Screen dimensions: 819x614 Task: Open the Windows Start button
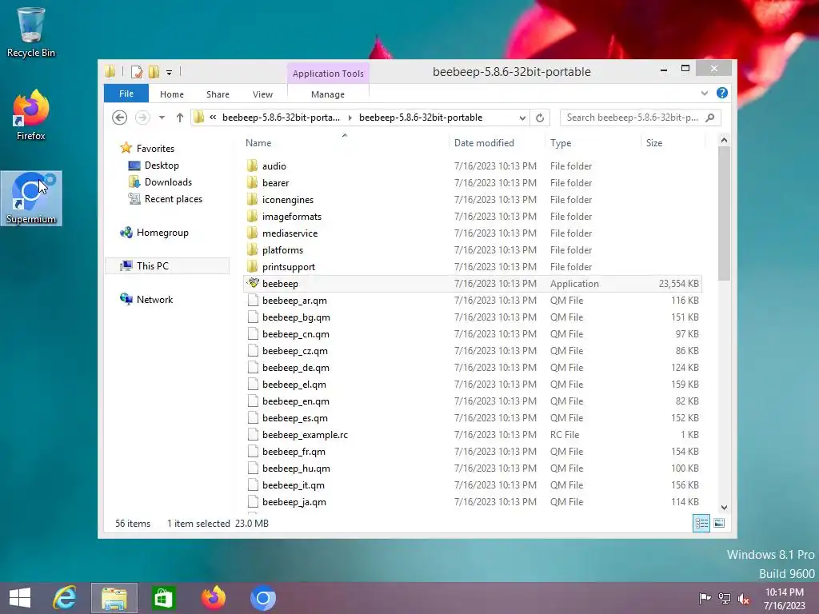click(x=20, y=598)
